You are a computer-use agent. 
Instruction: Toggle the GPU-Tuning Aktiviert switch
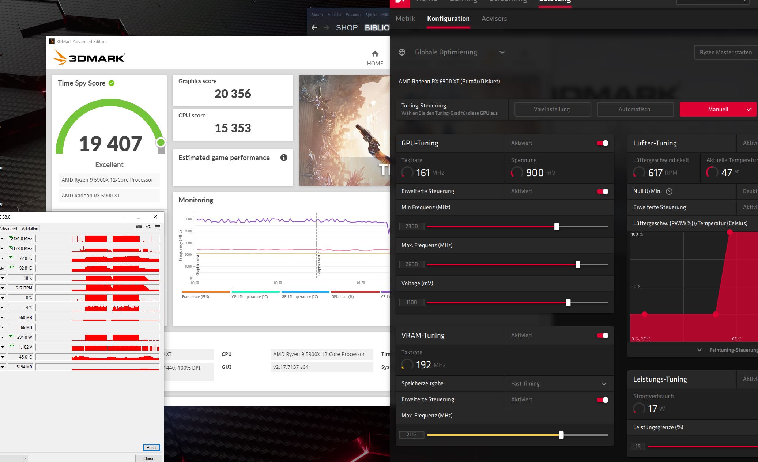[602, 143]
